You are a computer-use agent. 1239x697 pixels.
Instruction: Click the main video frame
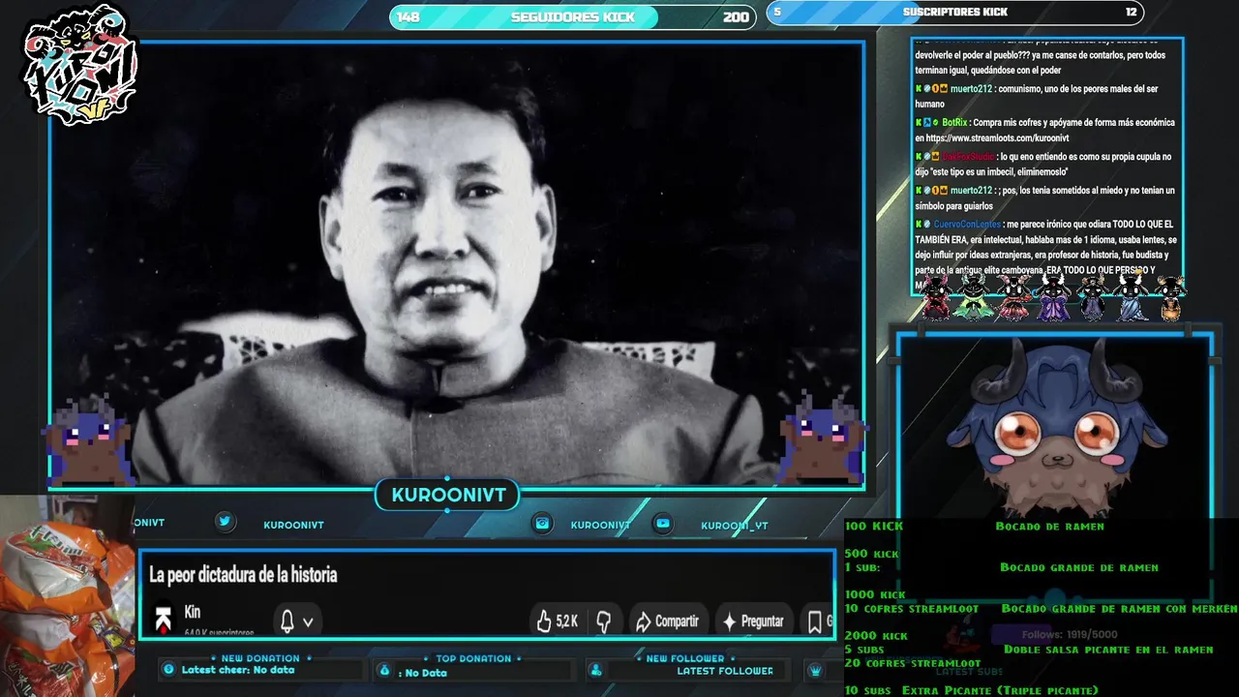[x=457, y=263]
